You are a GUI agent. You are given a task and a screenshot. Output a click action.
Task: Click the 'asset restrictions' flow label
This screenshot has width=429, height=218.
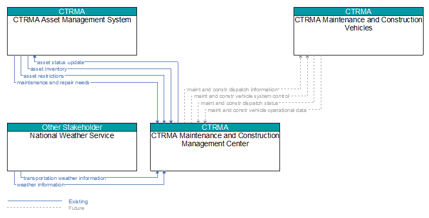pos(44,76)
